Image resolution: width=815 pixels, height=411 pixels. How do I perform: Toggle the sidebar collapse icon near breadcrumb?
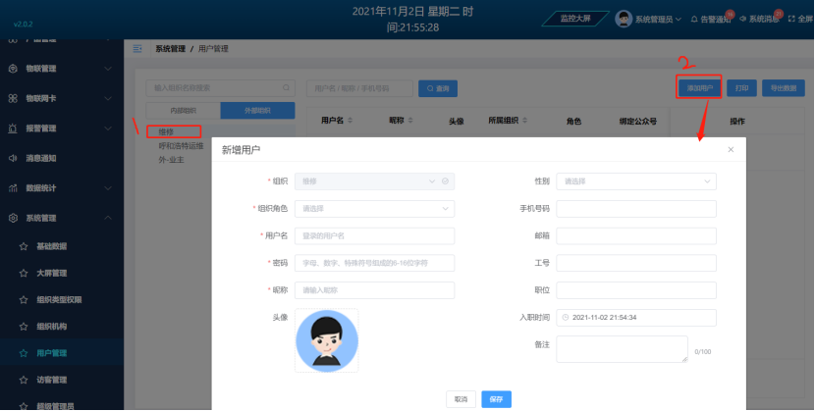pos(137,49)
